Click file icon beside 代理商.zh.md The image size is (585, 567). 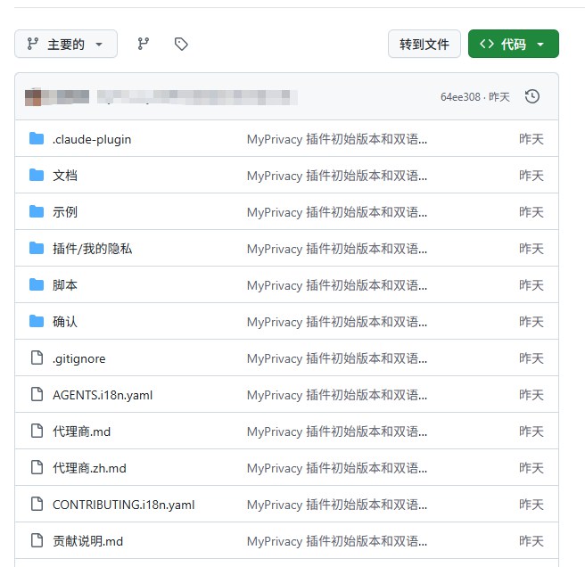click(x=37, y=467)
